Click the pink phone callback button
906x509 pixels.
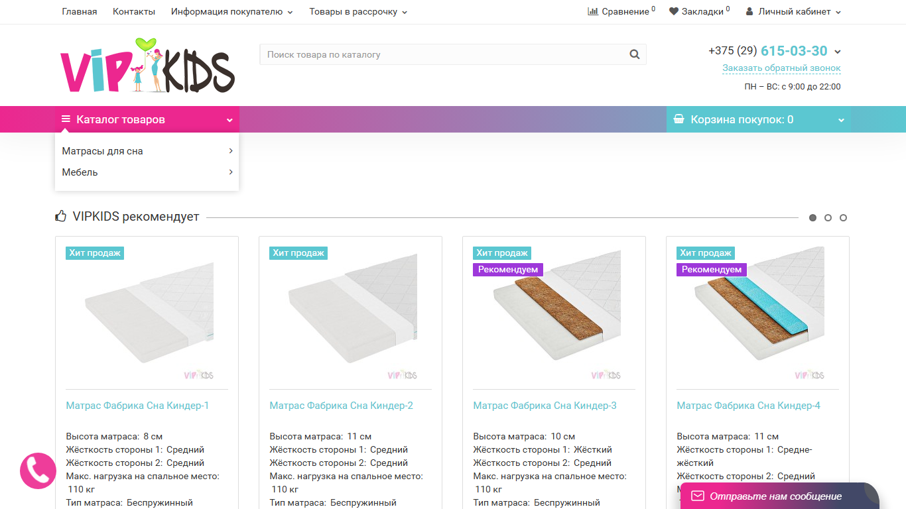tap(38, 471)
